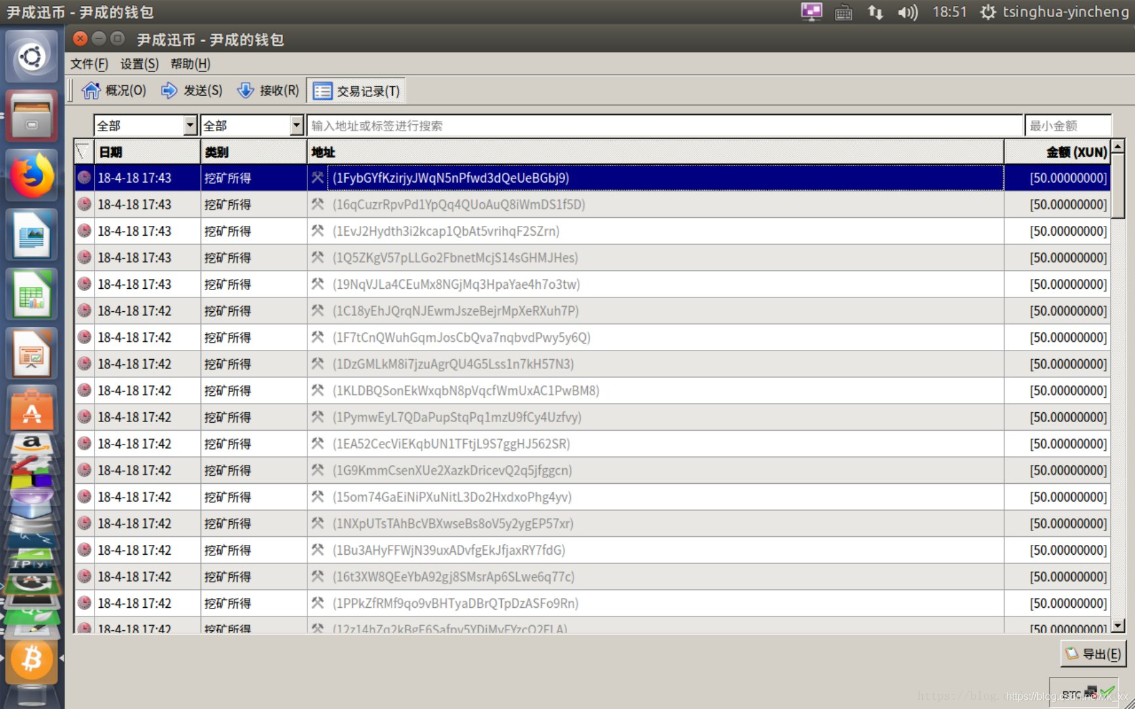Click mining icon of 1EA52CecViEKqb row
The image size is (1135, 709).
tap(318, 444)
